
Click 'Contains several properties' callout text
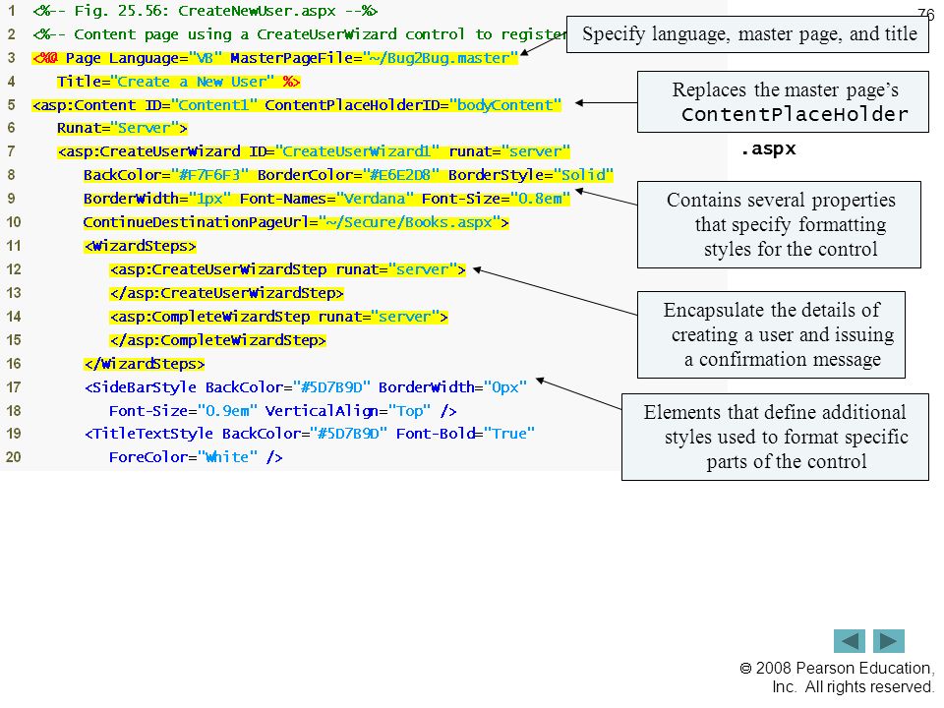tap(780, 224)
